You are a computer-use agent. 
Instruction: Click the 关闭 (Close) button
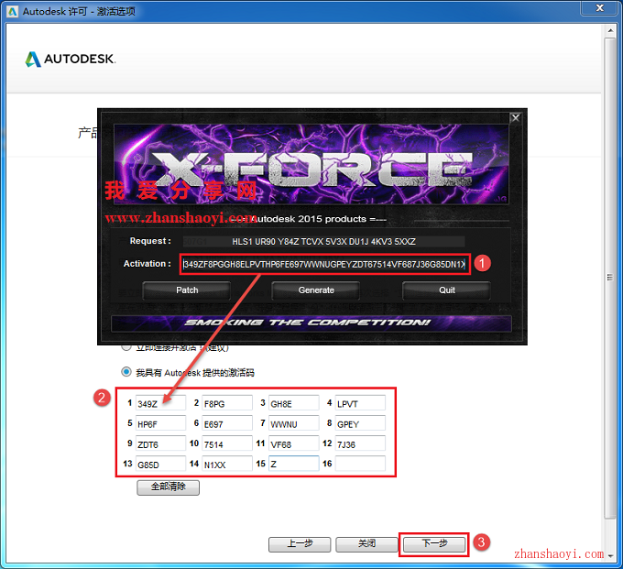[366, 544]
